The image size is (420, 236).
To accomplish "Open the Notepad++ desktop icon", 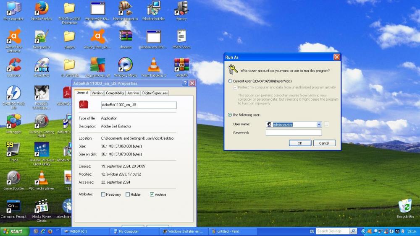I will [41, 37].
